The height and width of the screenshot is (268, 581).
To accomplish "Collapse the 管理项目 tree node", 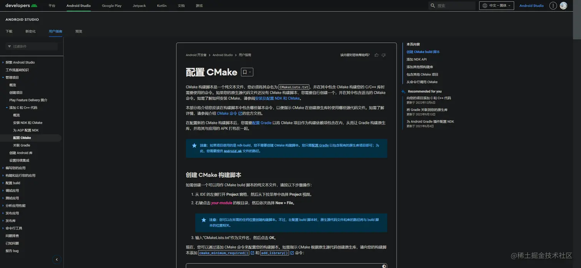I will click(x=3, y=78).
